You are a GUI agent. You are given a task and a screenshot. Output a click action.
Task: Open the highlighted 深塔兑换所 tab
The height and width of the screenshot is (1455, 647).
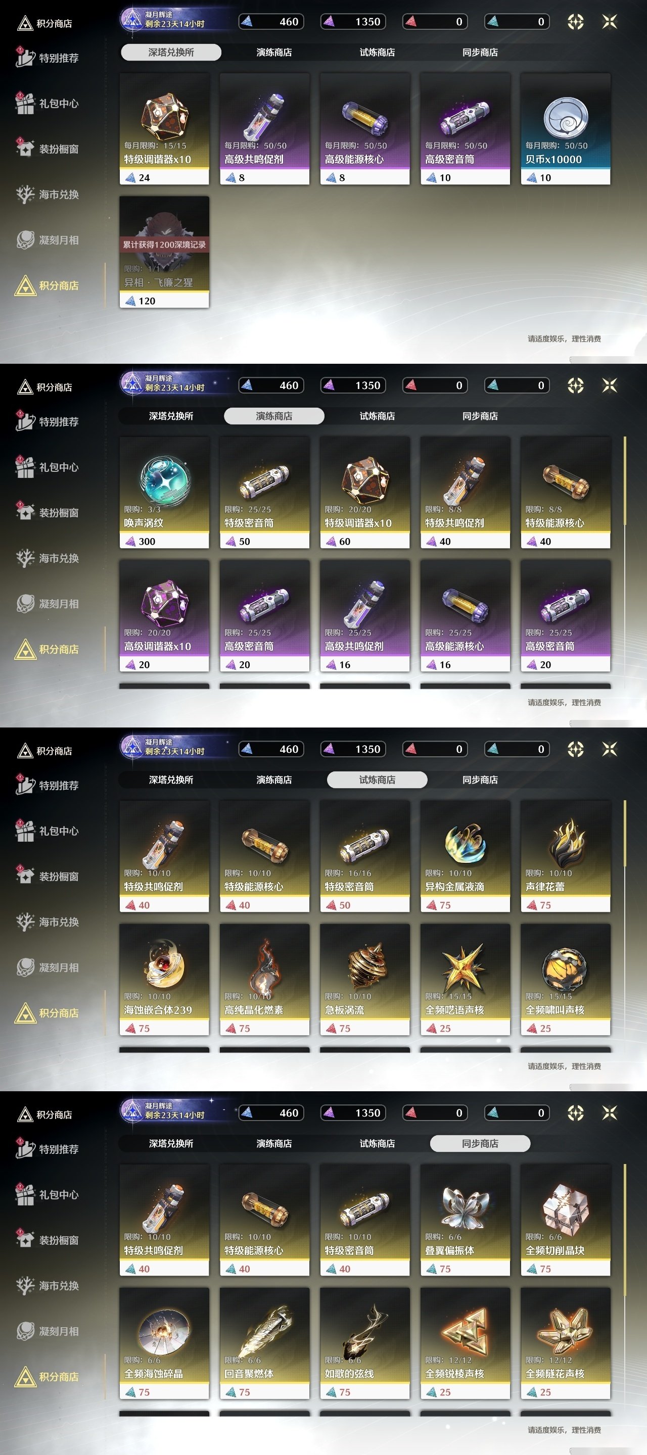coord(171,53)
